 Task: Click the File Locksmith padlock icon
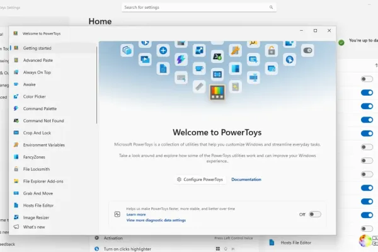pyautogui.click(x=16, y=169)
